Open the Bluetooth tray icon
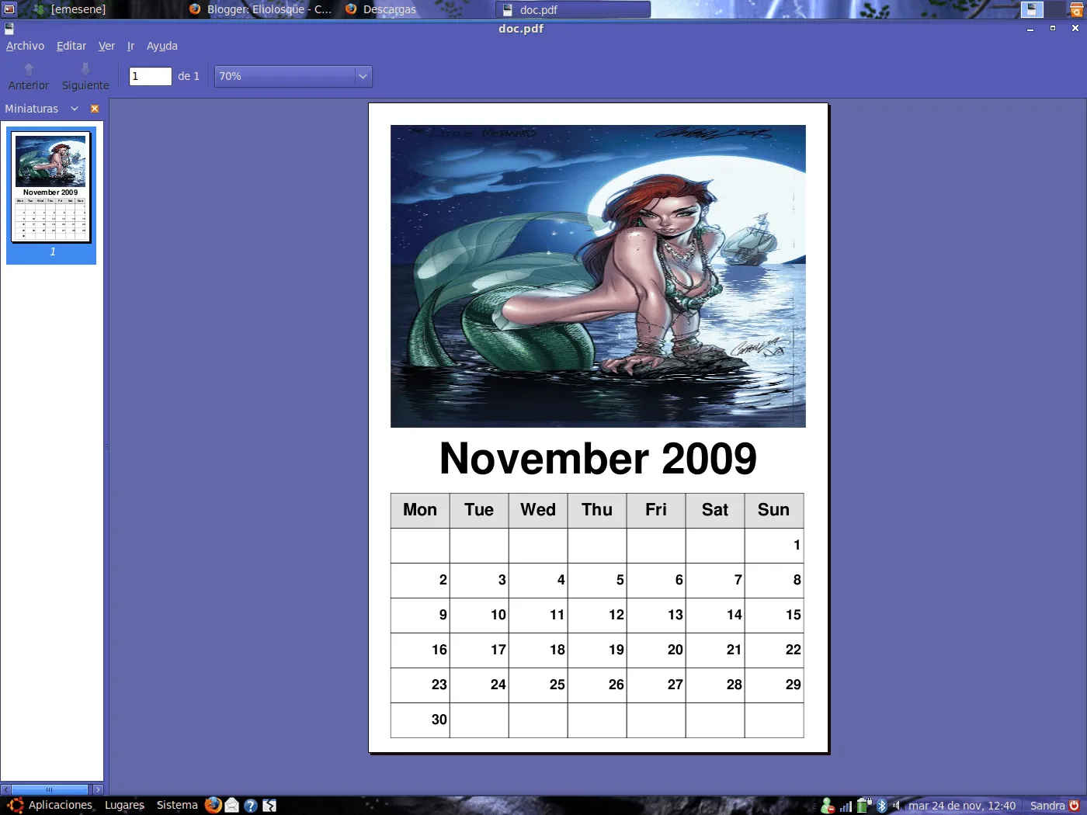The height and width of the screenshot is (815, 1087). tap(882, 806)
